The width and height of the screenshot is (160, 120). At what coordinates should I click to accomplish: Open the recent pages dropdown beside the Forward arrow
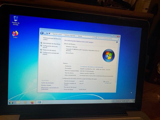(x=47, y=33)
